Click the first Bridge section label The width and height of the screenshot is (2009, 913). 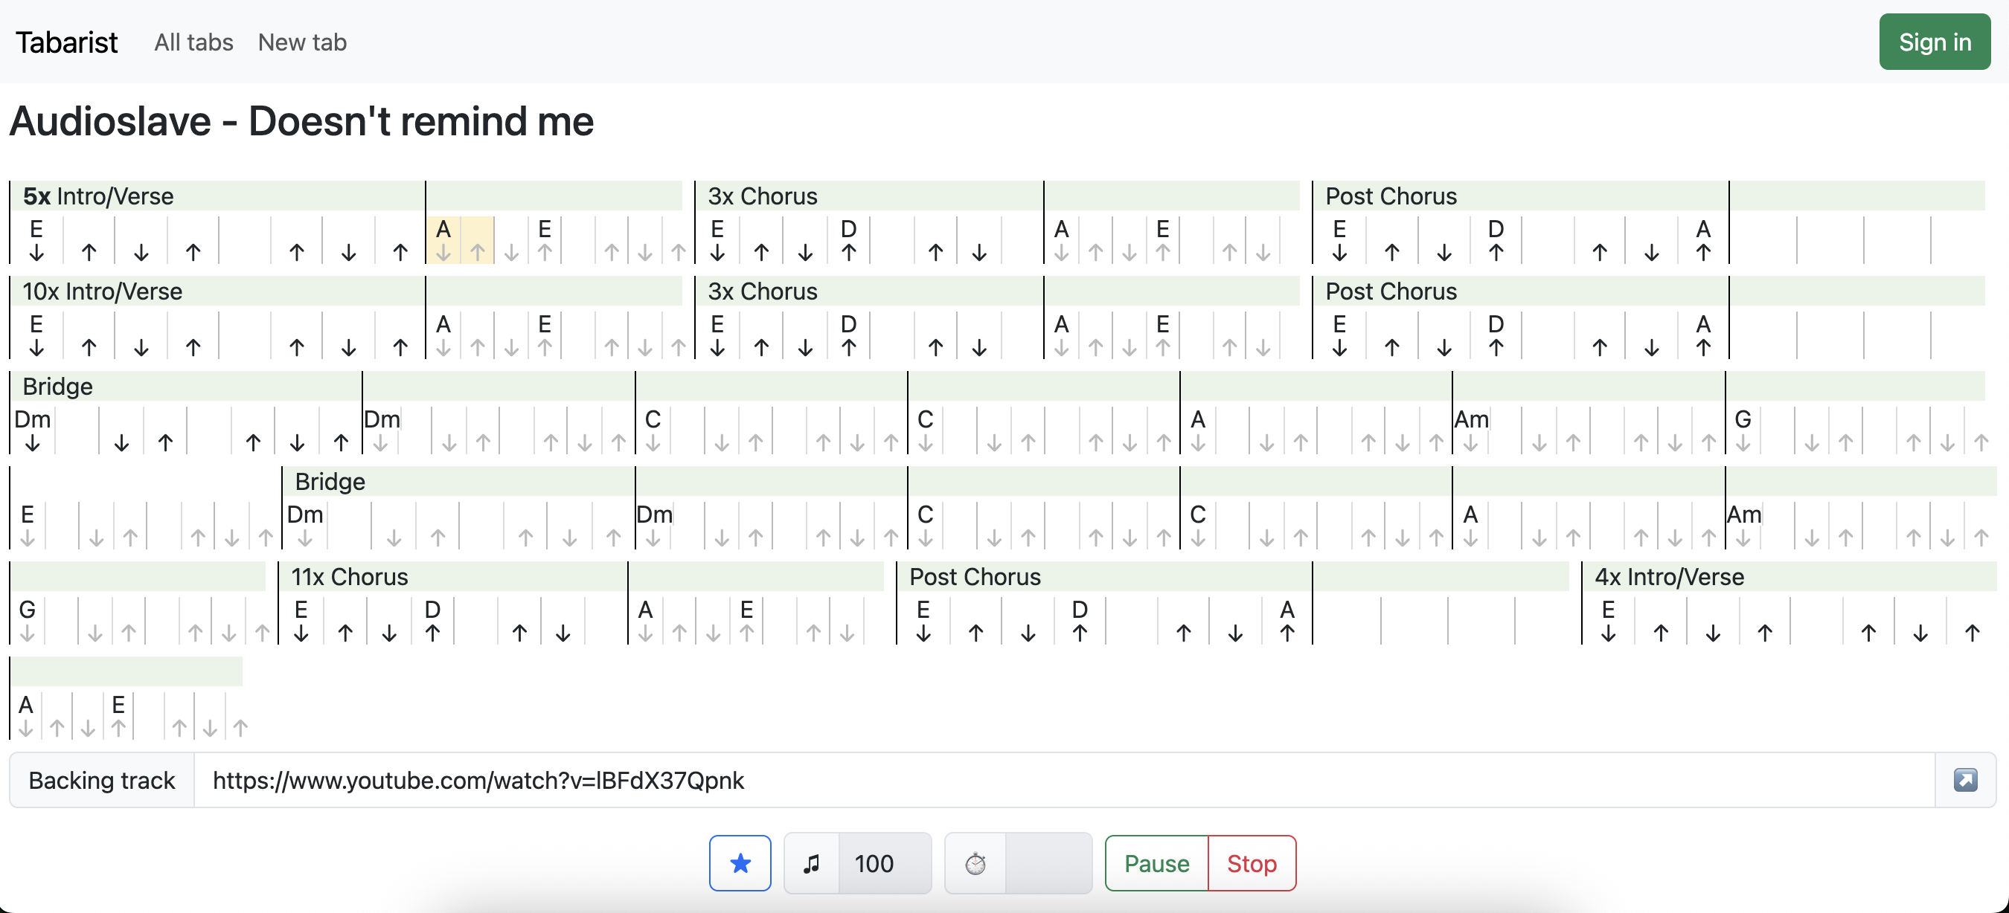click(57, 387)
